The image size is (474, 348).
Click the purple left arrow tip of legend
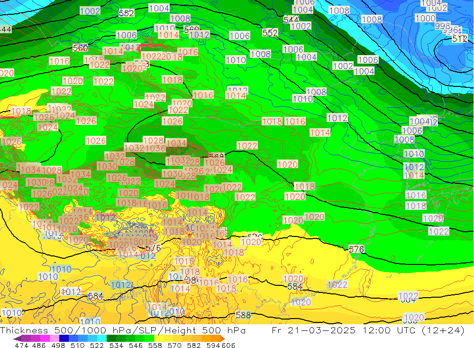click(x=17, y=339)
